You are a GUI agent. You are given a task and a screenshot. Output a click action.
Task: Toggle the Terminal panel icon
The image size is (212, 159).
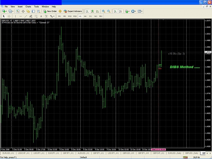[33, 11]
